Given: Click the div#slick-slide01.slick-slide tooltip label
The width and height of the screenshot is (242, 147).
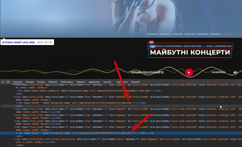Looking at the screenshot, I should point(18,42).
